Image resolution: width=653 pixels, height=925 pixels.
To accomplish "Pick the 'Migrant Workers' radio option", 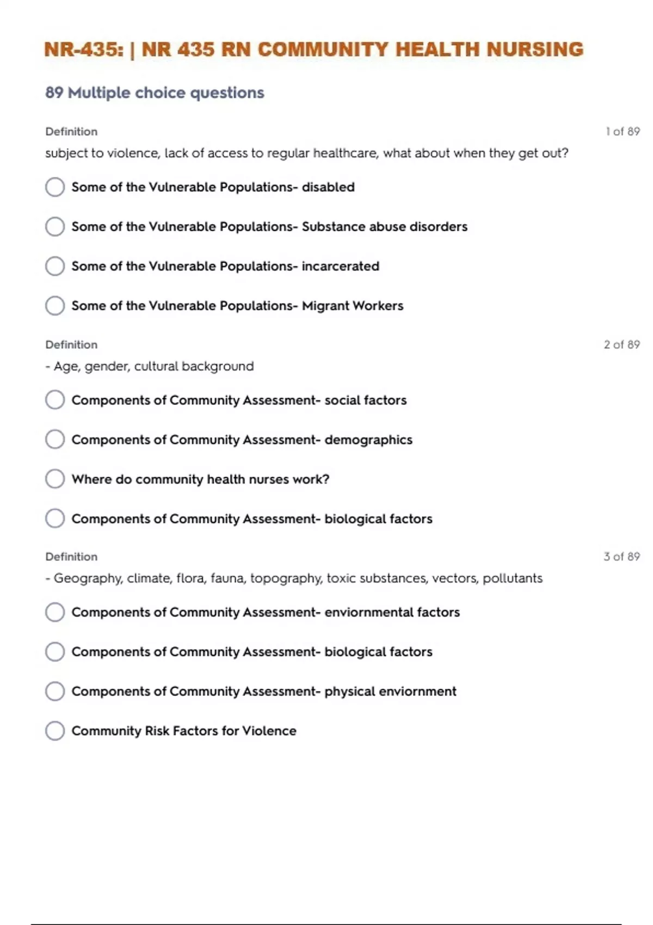I will 55,306.
